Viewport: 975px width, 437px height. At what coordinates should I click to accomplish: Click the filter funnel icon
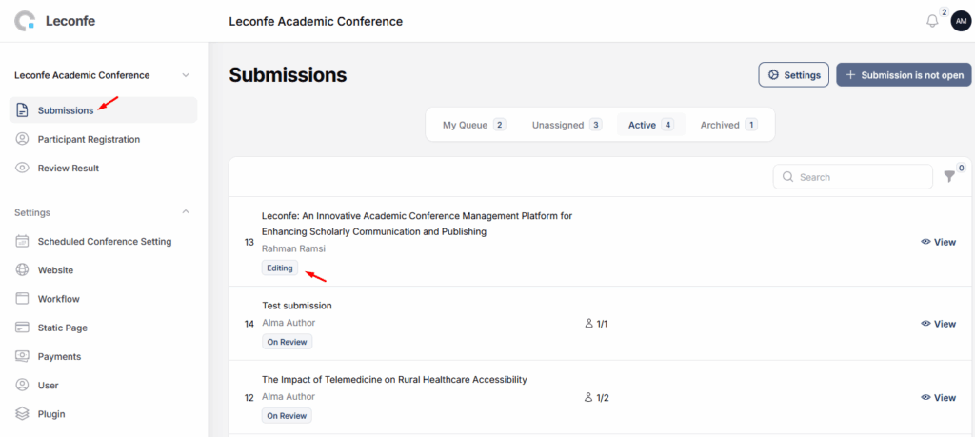point(948,177)
